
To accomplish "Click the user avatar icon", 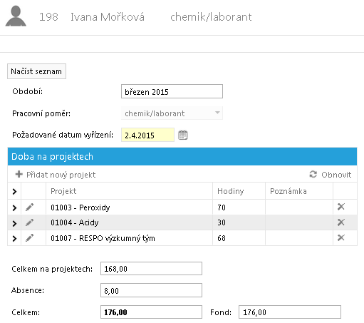I will pyautogui.click(x=16, y=16).
